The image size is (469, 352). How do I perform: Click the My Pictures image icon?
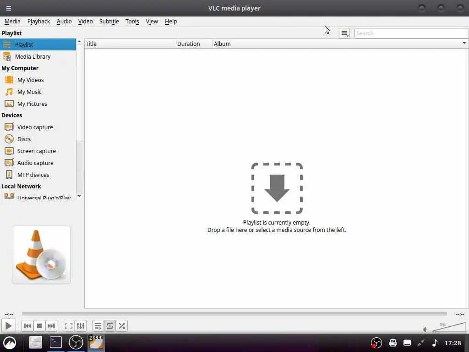[9, 104]
